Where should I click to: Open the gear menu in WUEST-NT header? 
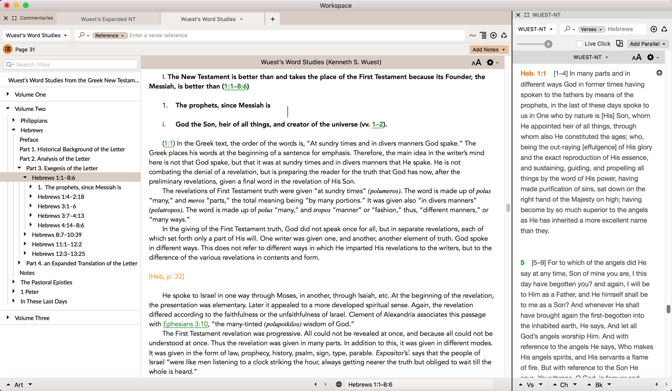pyautogui.click(x=652, y=57)
